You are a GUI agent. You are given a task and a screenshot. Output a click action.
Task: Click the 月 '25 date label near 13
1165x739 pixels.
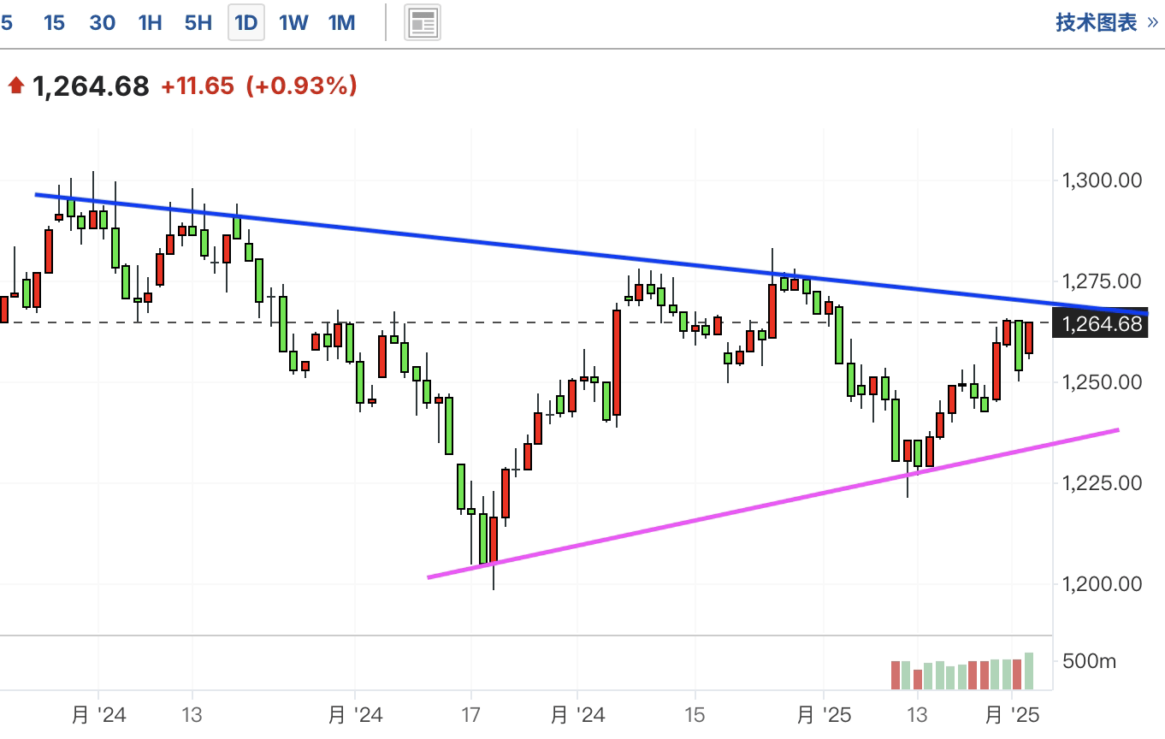tap(823, 715)
